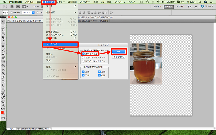The height and width of the screenshot is (135, 216).
Task: Select the 右下のピクセルカラー radio option
Action: [x=83, y=61]
